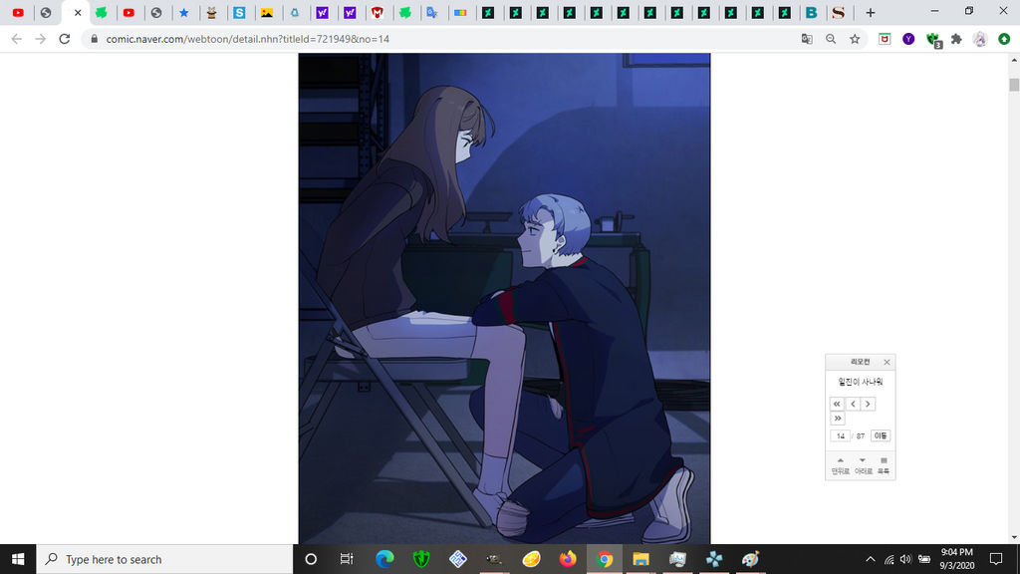View site security lock information

(95, 39)
